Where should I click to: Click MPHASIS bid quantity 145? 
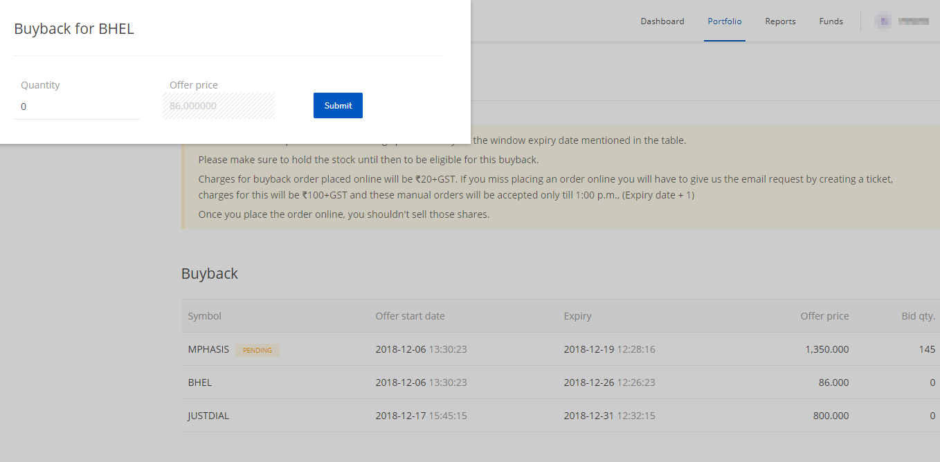pos(928,349)
